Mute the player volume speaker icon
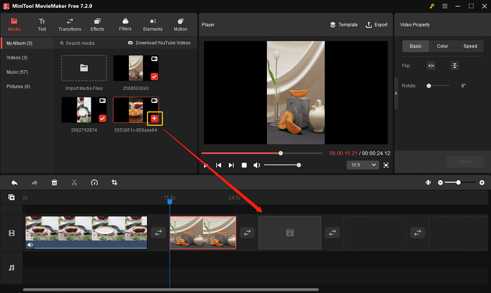The image size is (491, 293). point(257,165)
